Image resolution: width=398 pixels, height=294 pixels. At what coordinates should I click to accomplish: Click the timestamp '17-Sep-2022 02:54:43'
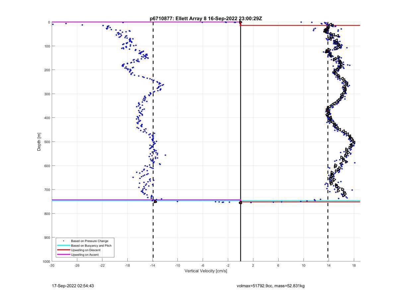(x=73, y=286)
